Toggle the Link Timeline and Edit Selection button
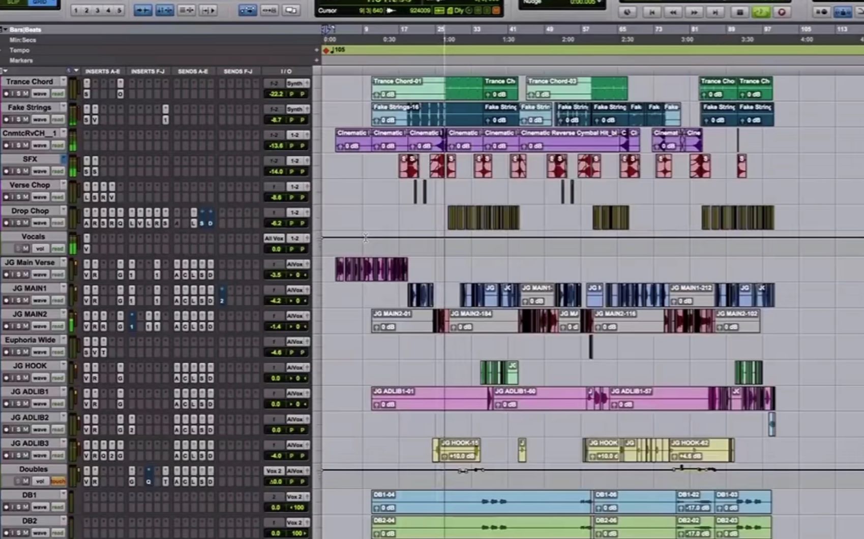Screen dimensions: 864x539 [x=164, y=10]
